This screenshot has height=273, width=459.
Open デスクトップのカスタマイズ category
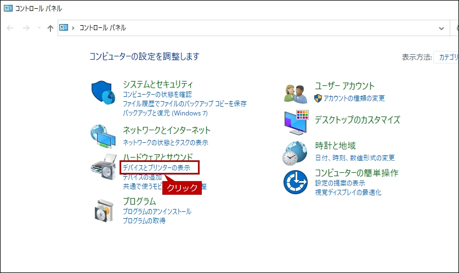358,120
